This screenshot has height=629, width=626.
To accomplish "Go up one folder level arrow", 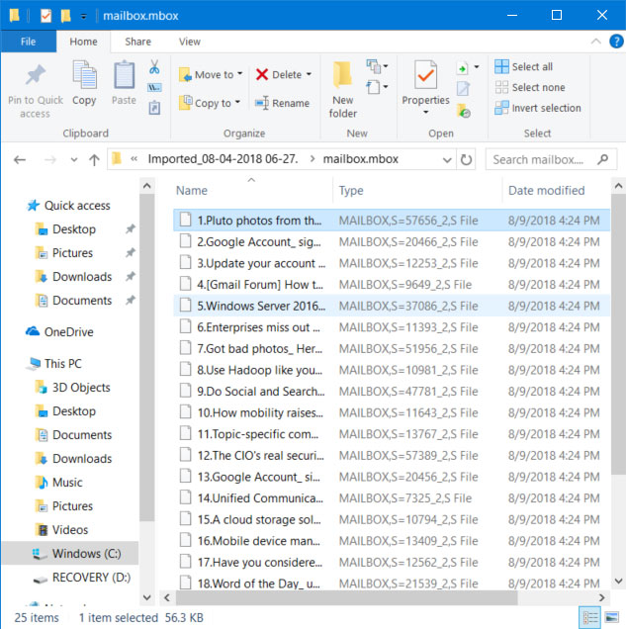I will click(94, 159).
